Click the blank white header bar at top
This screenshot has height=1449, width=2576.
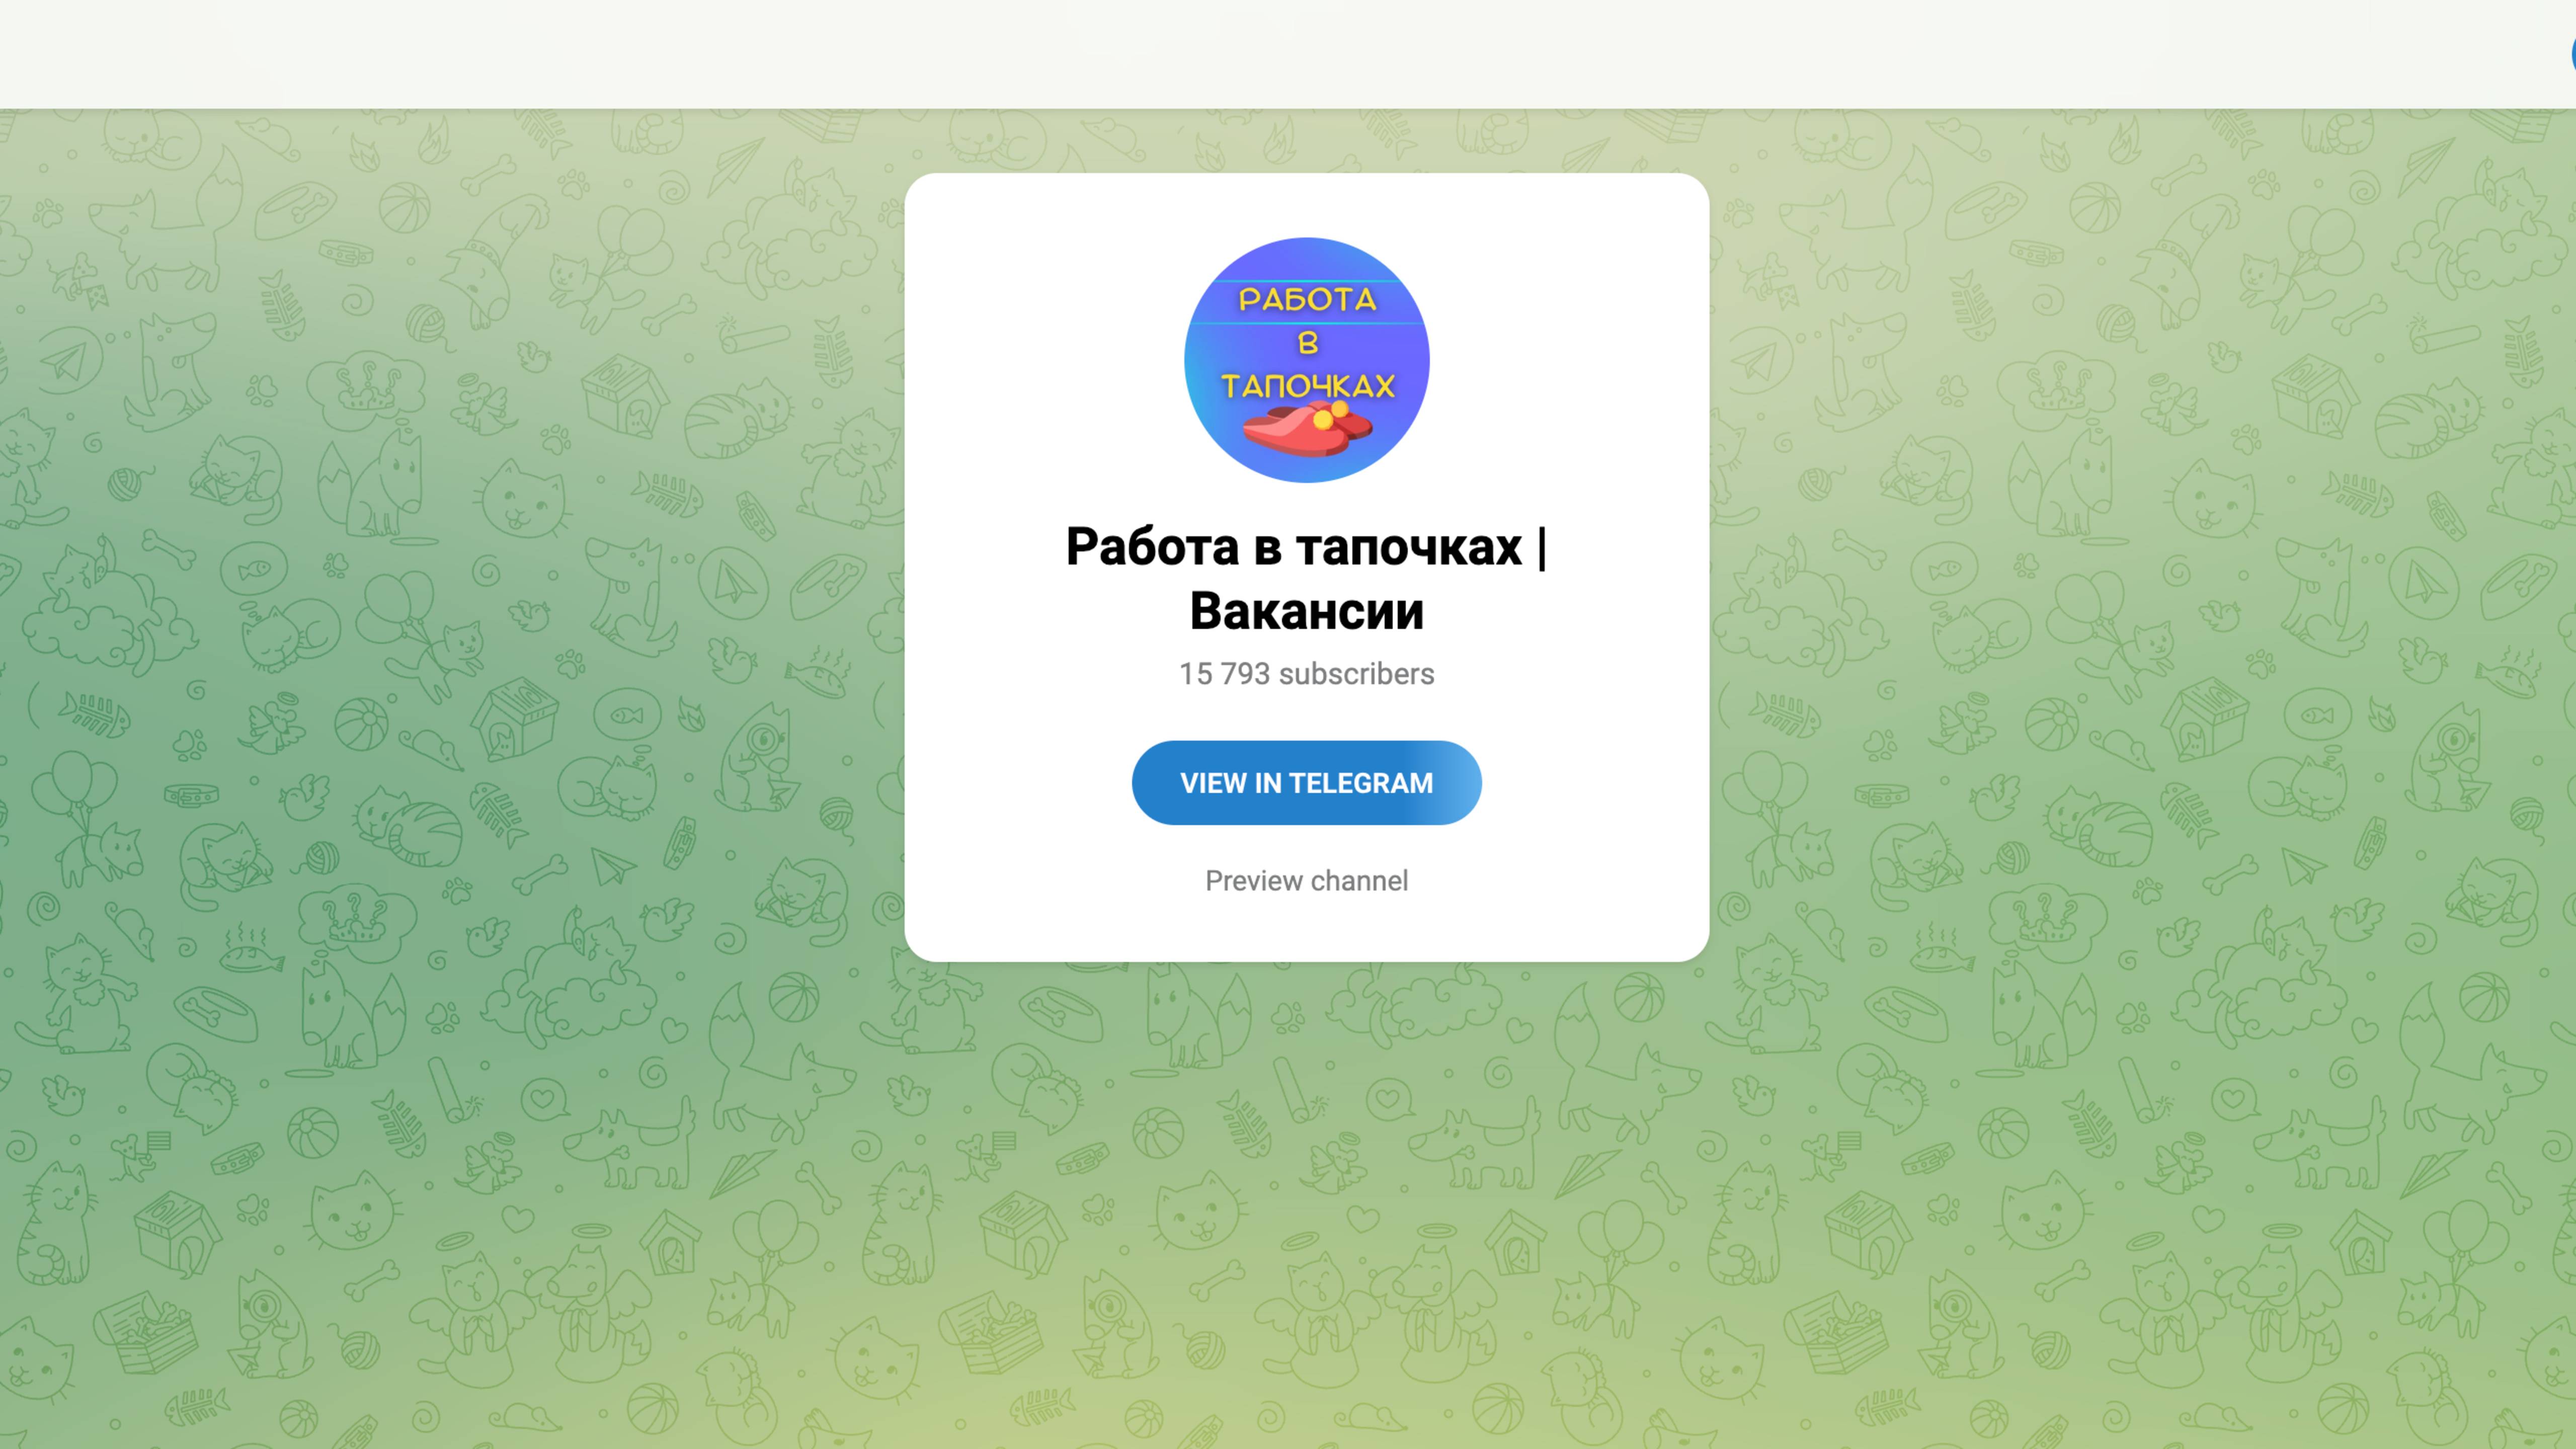[x=1288, y=54]
